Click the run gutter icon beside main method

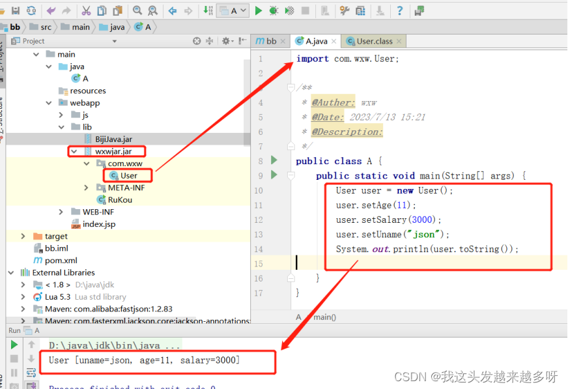coord(274,175)
